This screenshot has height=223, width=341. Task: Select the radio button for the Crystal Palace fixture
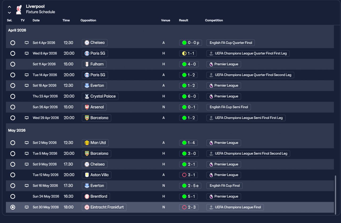13,96
